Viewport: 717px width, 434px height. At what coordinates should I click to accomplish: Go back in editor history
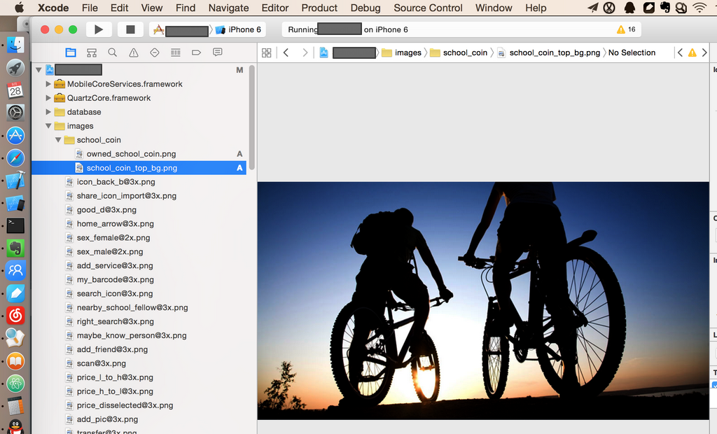tap(286, 52)
